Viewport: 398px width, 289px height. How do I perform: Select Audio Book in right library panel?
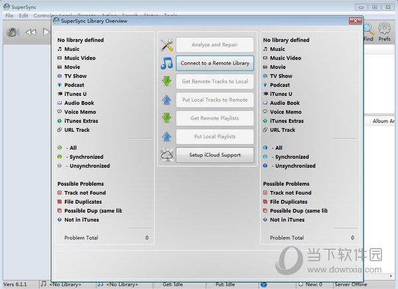pos(285,103)
